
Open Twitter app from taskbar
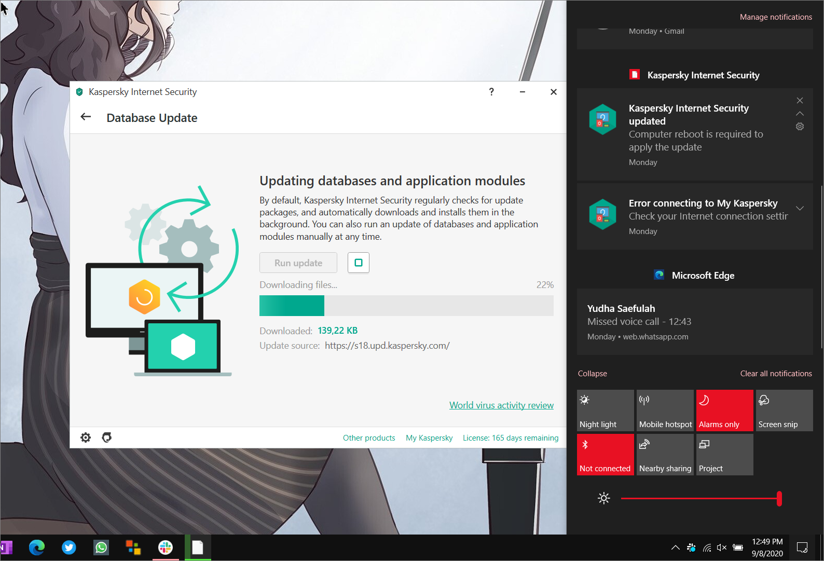69,548
